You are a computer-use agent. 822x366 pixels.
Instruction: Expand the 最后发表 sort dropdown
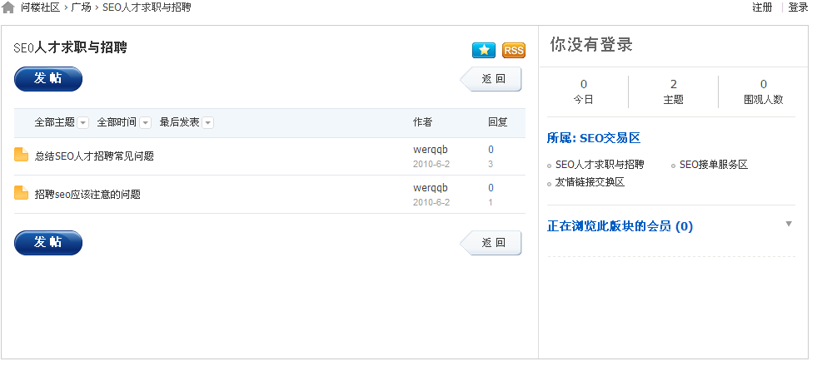(x=207, y=123)
